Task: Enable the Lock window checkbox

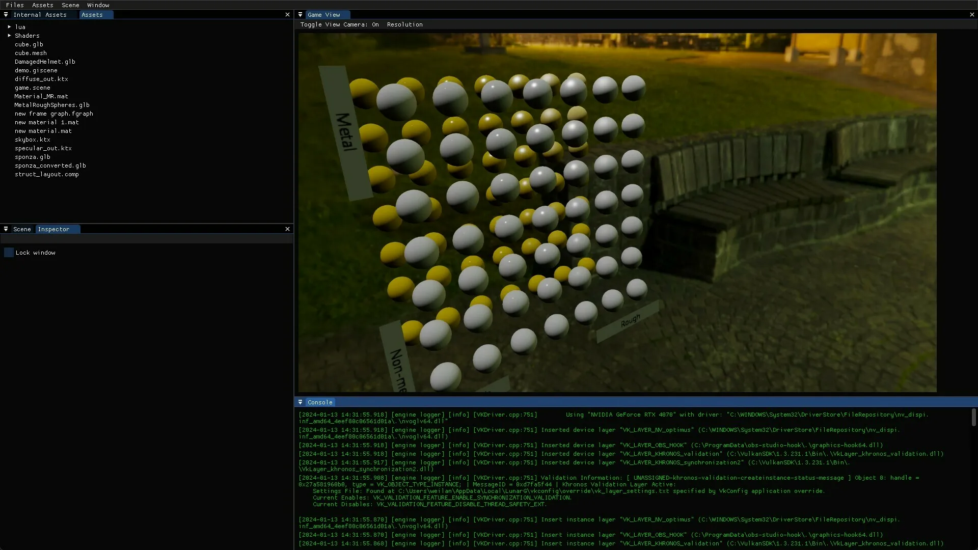Action: click(9, 253)
